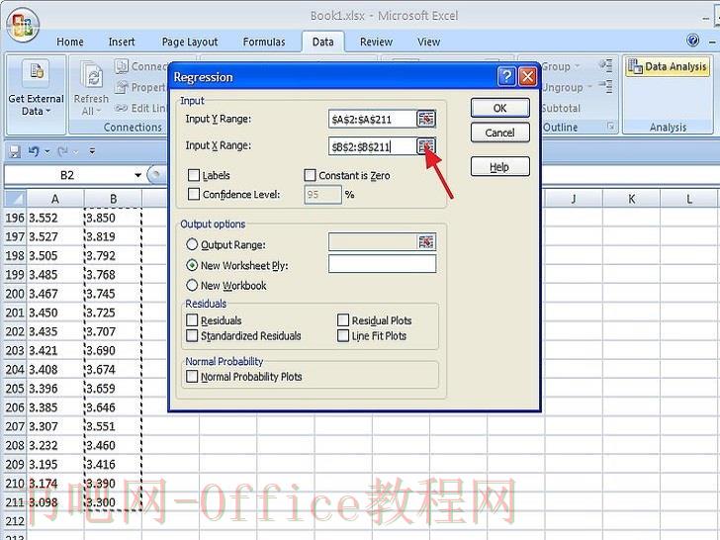Screen dimensions: 720x540
Task: Enable the Confidence Level checkbox
Action: click(194, 194)
